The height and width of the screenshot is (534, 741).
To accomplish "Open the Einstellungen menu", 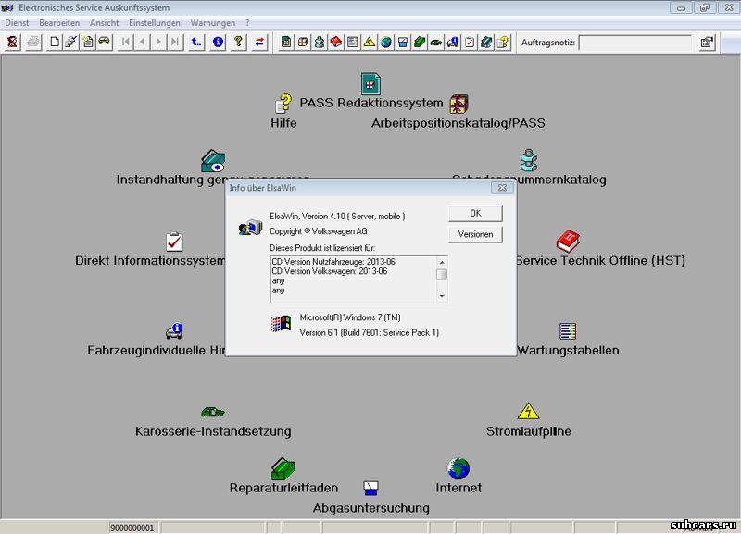I will click(155, 22).
